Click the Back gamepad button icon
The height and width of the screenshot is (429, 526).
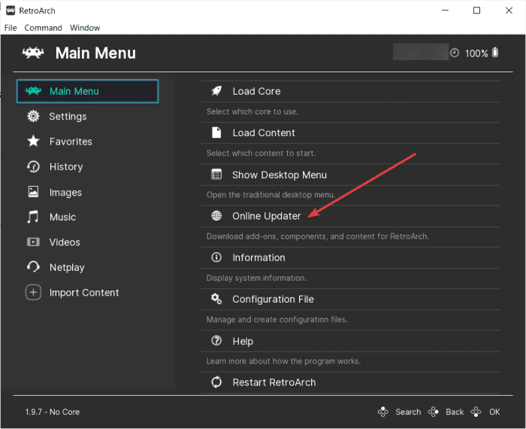point(433,412)
